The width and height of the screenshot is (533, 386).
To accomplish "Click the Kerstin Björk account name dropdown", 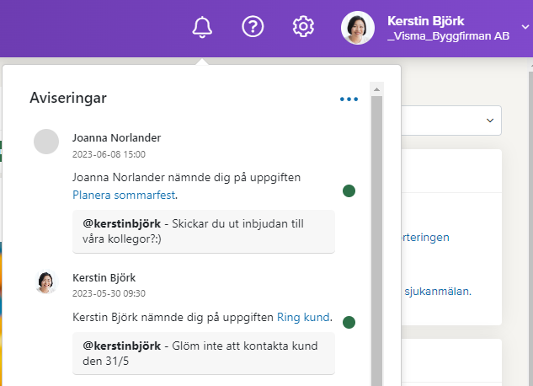I will (448, 28).
